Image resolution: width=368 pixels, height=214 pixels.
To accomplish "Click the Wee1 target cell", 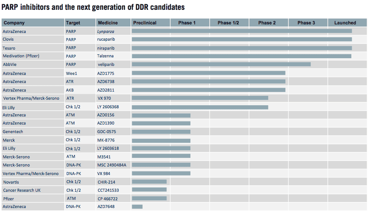I will point(71,73).
